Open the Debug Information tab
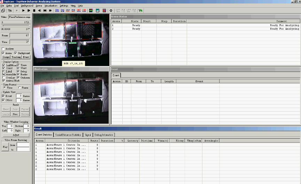301x184 pixels. [x=104, y=135]
